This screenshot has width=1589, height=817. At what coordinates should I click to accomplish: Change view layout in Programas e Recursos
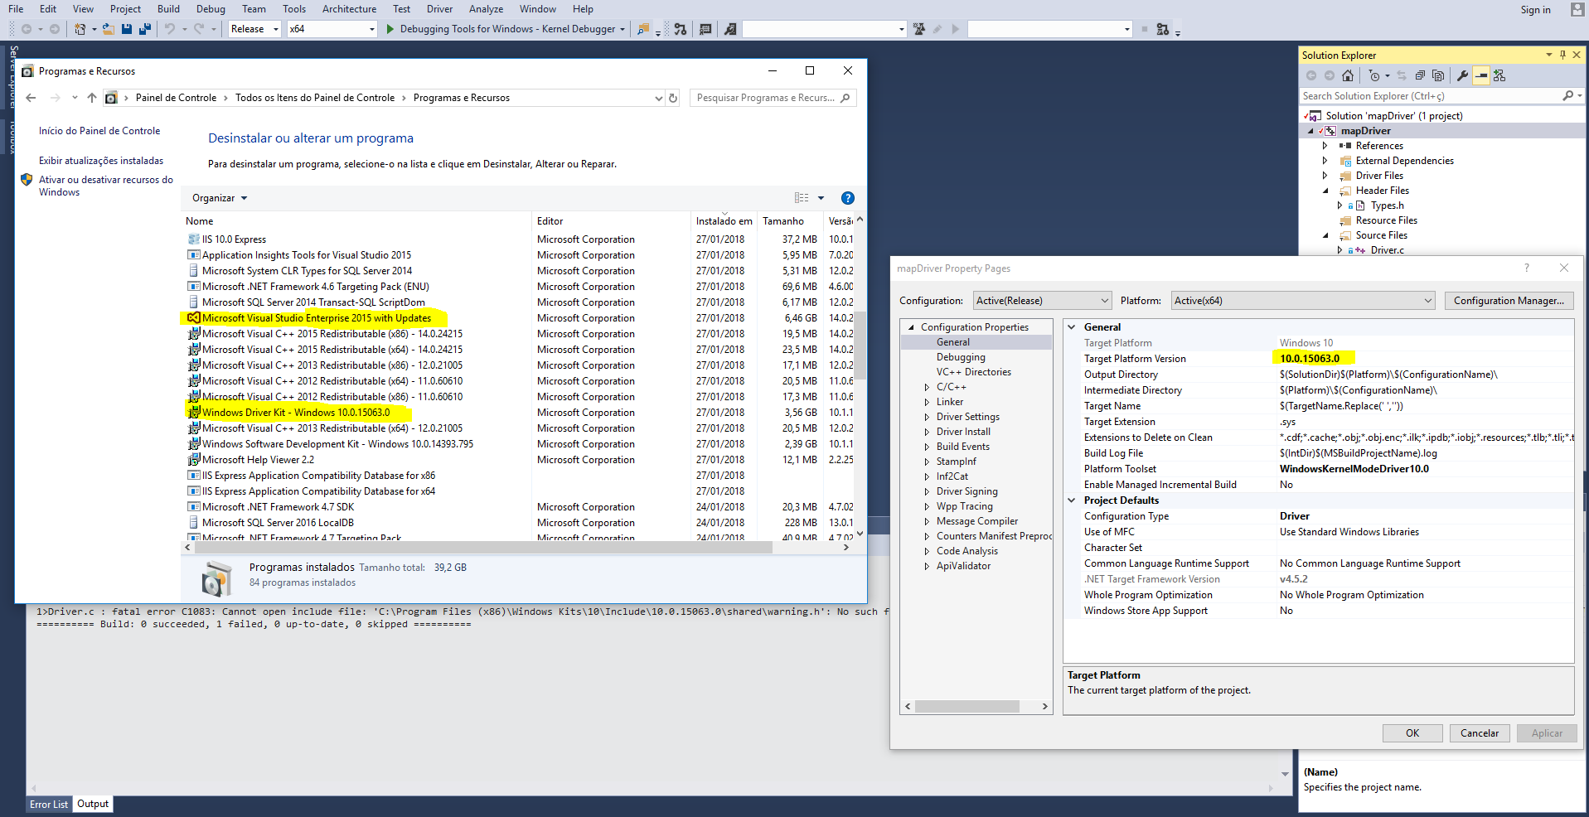click(x=802, y=197)
